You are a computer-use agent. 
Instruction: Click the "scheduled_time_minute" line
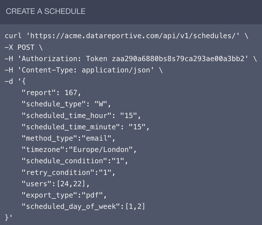pos(85,127)
